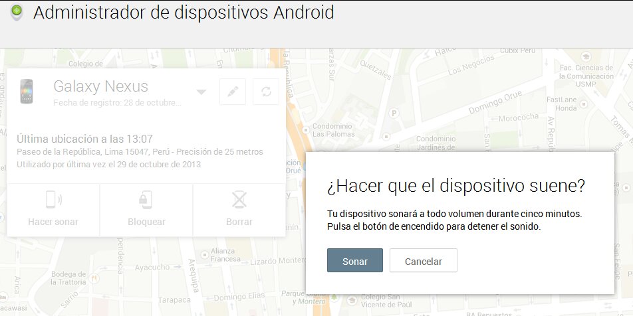Click the Fecha de registro text
This screenshot has width=633, height=316.
pos(117,103)
